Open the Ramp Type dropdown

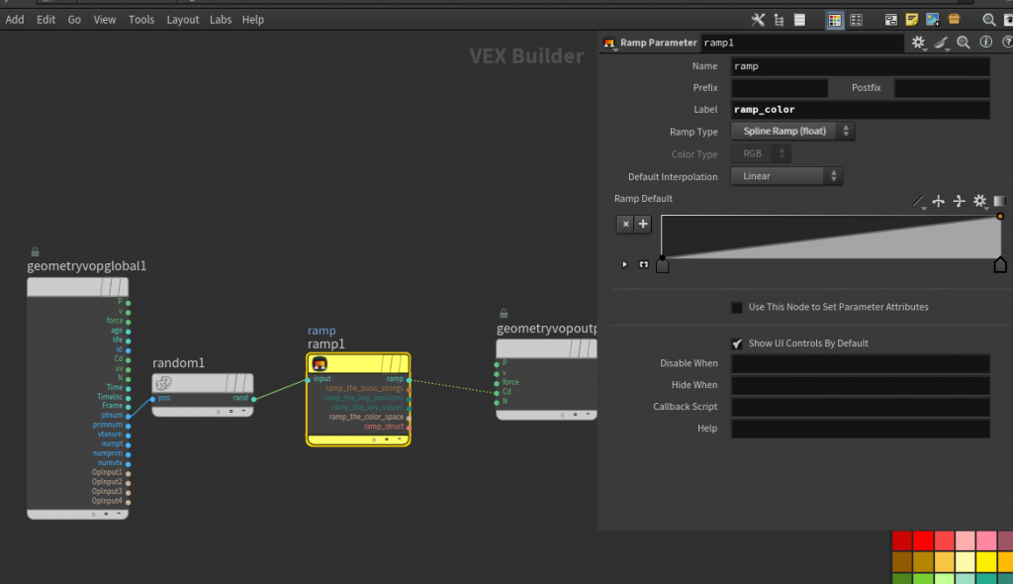(791, 131)
